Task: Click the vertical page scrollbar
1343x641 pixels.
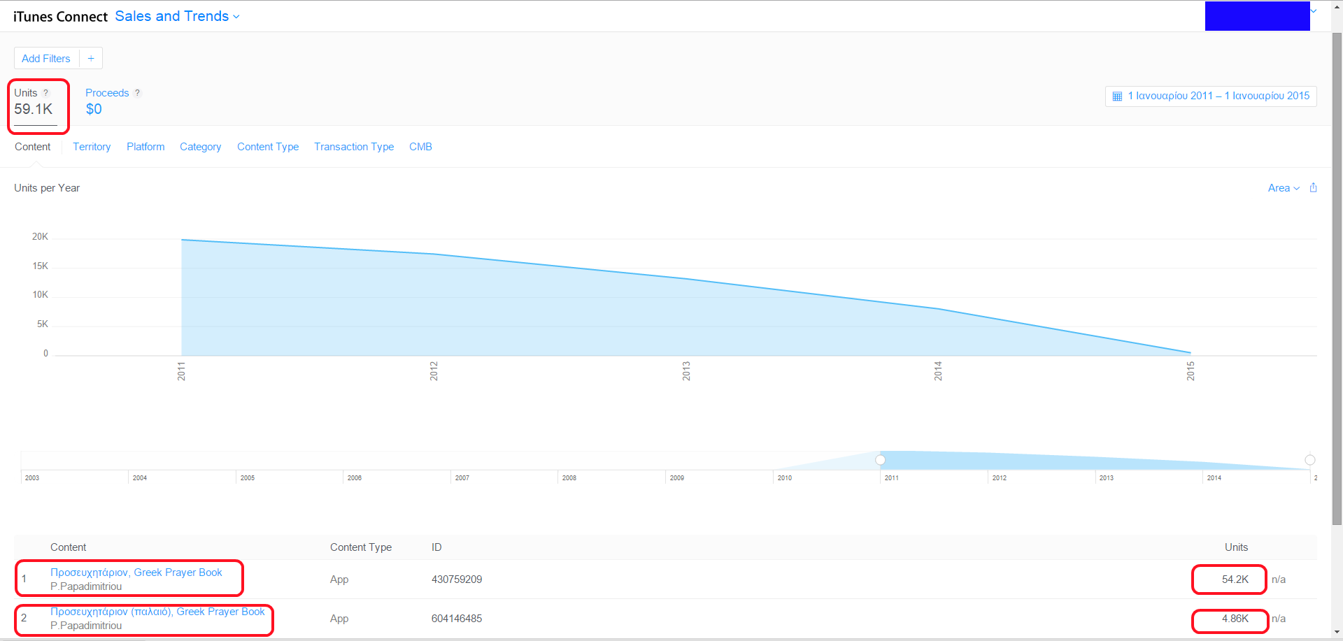Action: click(1337, 280)
